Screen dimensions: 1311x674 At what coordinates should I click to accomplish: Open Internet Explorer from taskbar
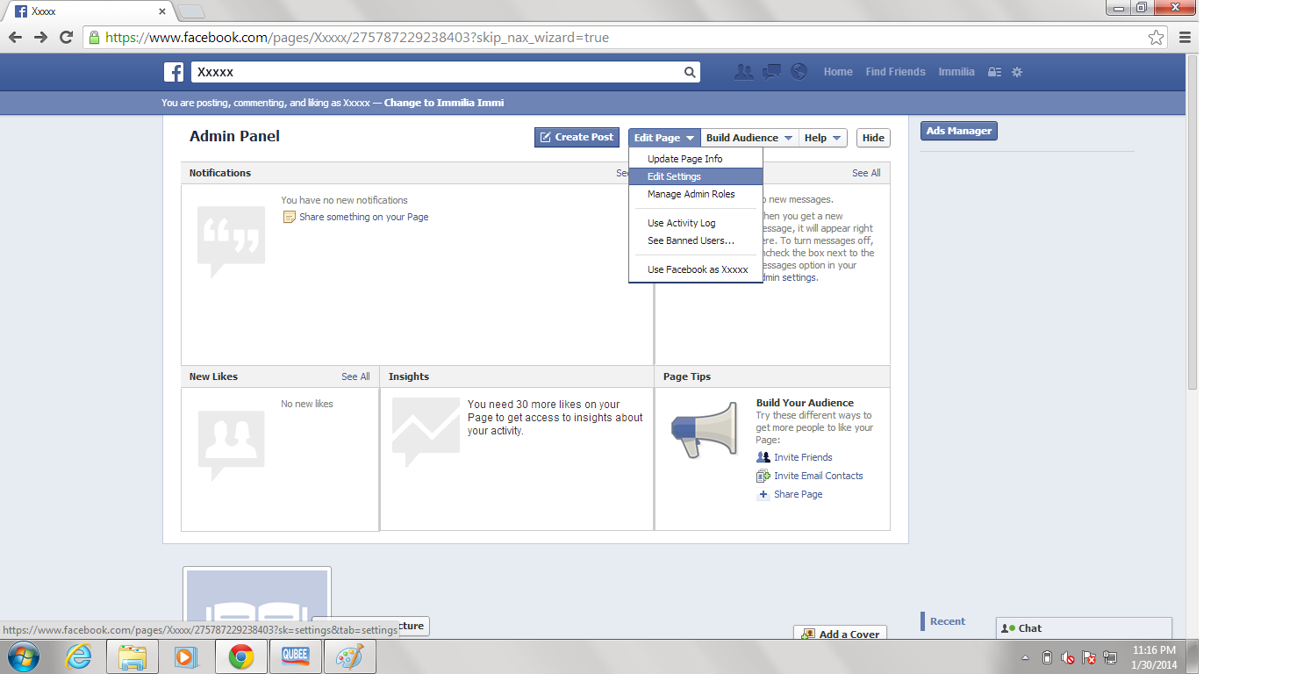click(x=78, y=656)
